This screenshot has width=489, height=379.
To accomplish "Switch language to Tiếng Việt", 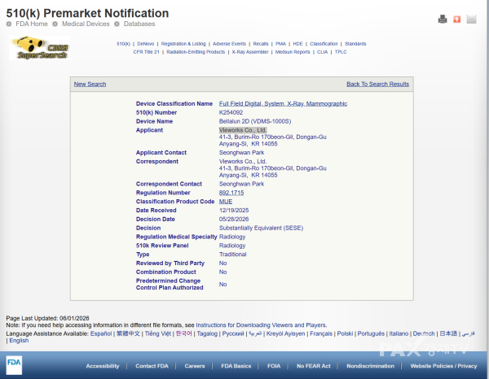I will click(x=158, y=333).
